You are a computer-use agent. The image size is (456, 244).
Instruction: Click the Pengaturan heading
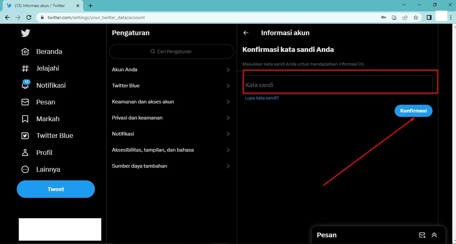[x=131, y=33]
